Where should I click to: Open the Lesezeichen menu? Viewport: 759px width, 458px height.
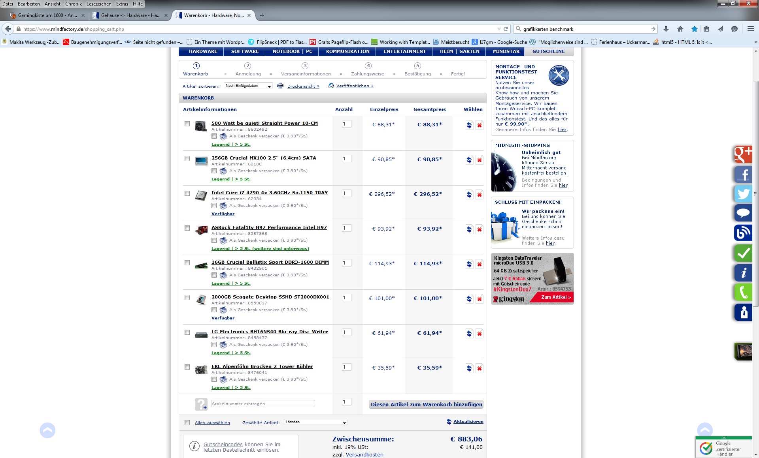point(99,4)
